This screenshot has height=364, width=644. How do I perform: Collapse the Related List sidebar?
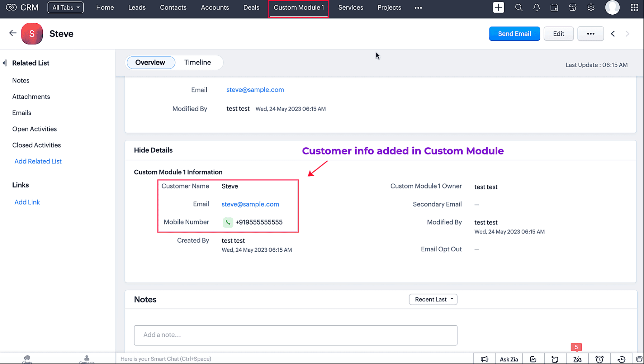pos(5,63)
